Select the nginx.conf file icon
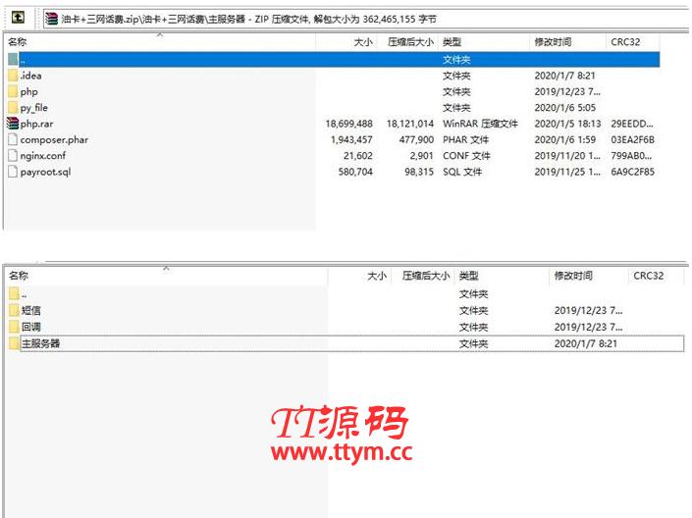This screenshot has height=518, width=692. 13,155
